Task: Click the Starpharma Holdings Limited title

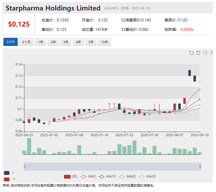Action: click(x=53, y=8)
